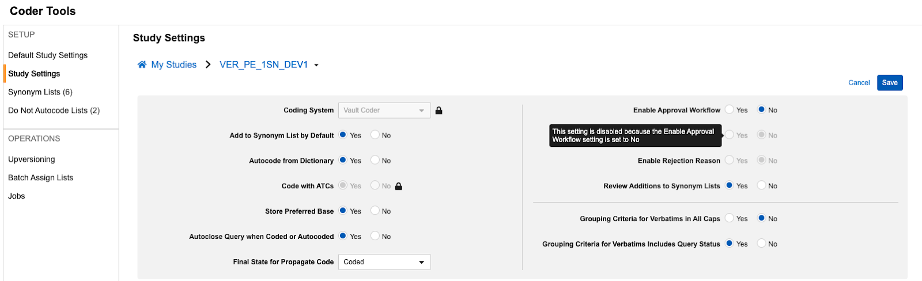Open Do Not Autocode Lists (2)
The height and width of the screenshot is (281, 922).
[54, 111]
